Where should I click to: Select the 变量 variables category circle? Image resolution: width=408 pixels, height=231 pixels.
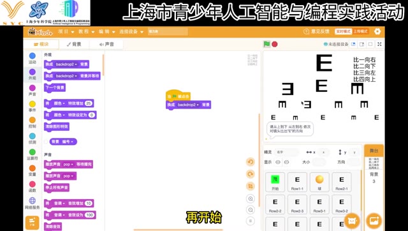point(33,168)
